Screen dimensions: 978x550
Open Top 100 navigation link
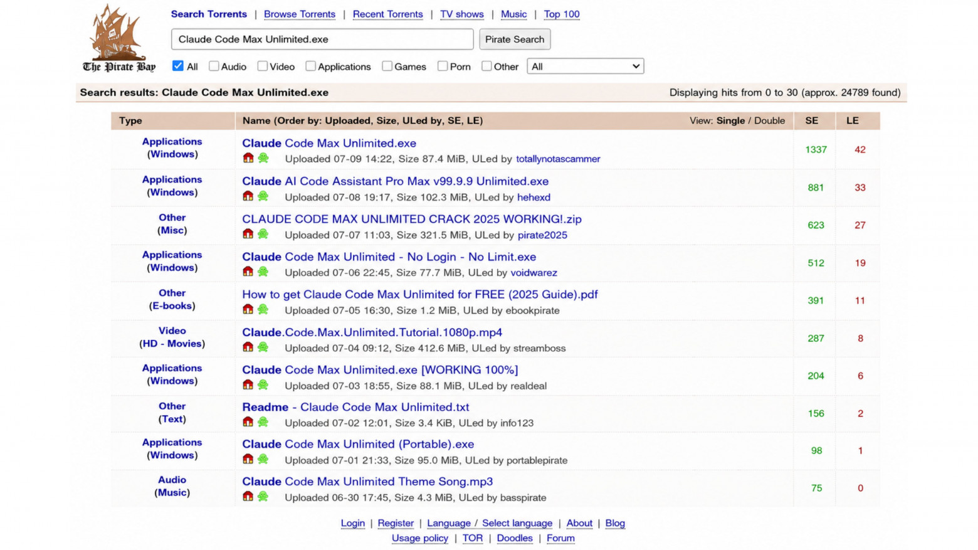[562, 14]
